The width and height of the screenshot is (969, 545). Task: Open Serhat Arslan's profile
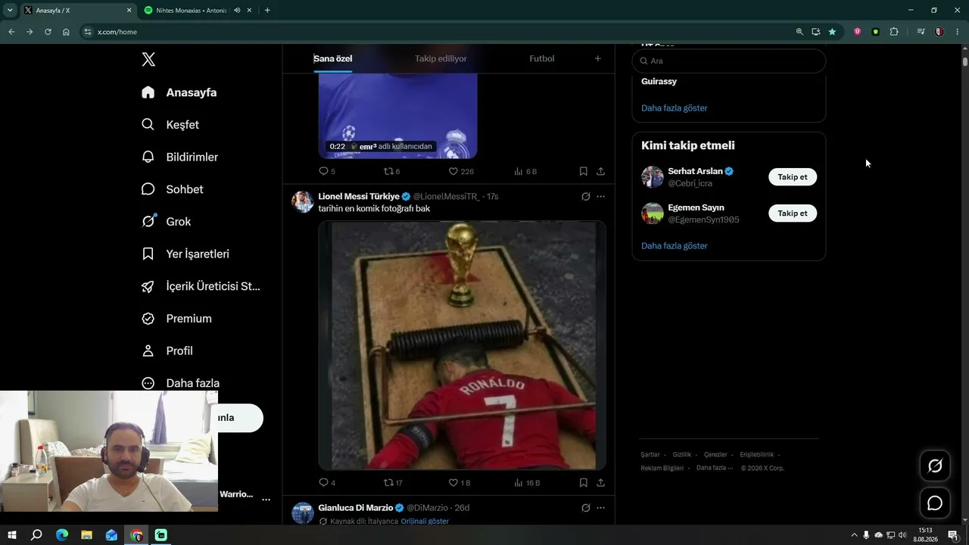(x=695, y=171)
